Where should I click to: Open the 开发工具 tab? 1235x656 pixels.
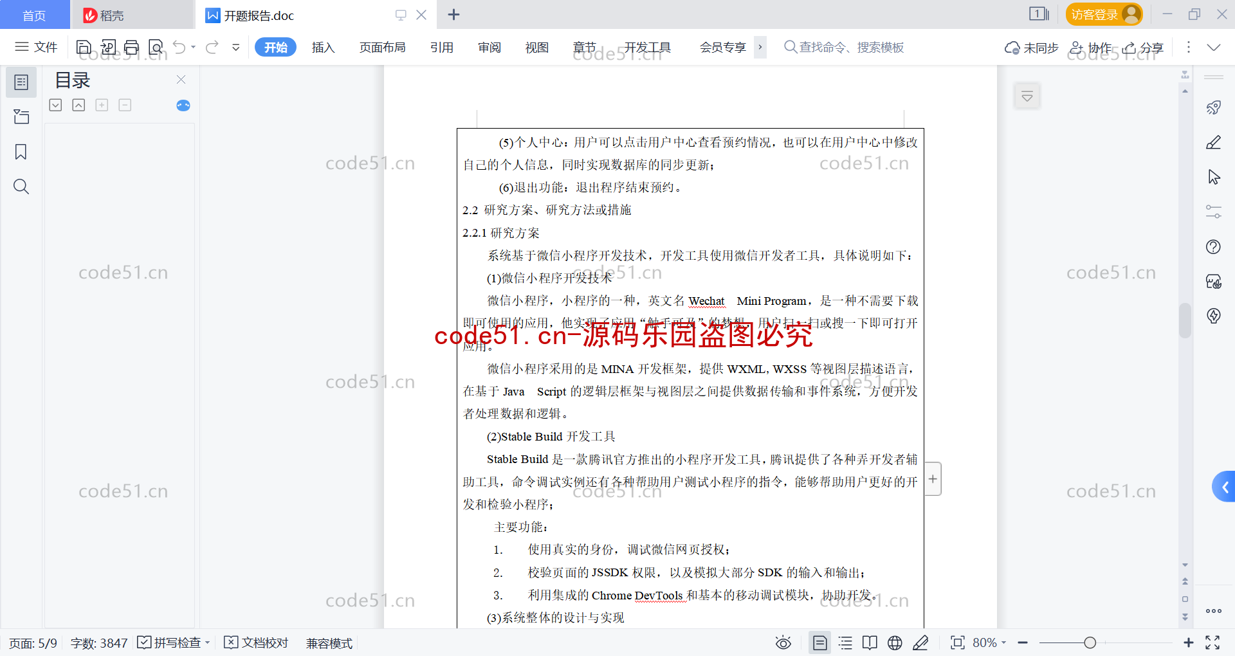[647, 47]
